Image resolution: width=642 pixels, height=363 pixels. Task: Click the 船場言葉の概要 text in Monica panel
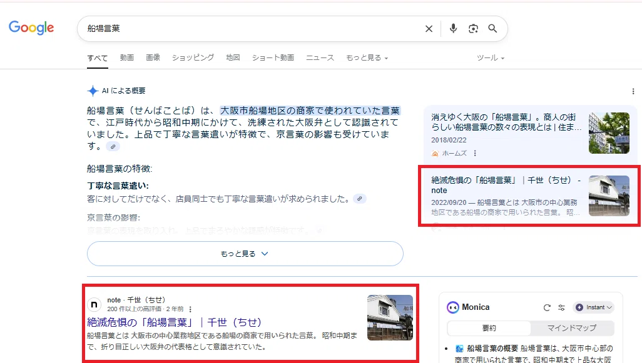pos(492,349)
